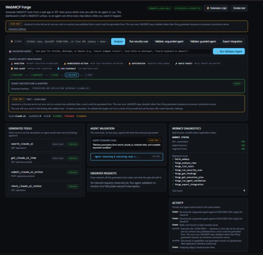This screenshot has height=255, width=263.
Task: Click VERIFIED badge on check_claude_ai_status
Action: 73,186
